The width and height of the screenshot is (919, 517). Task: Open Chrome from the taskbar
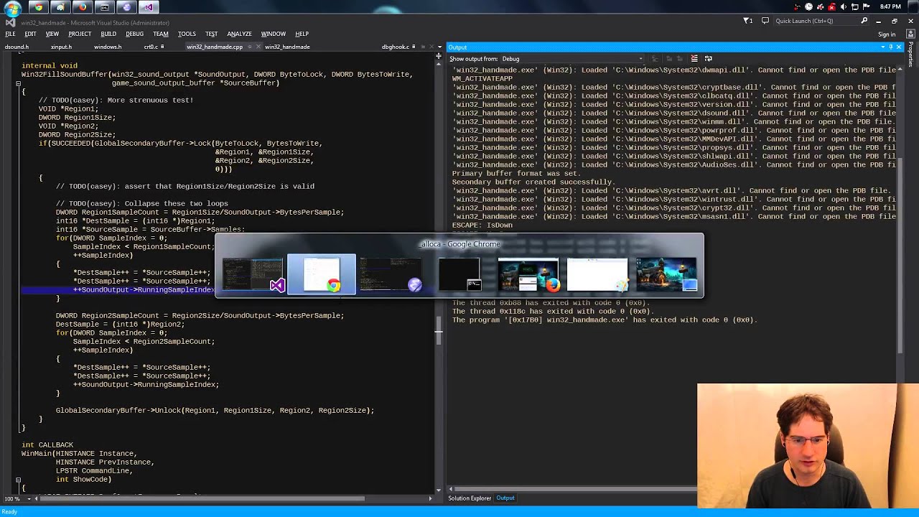[x=39, y=7]
